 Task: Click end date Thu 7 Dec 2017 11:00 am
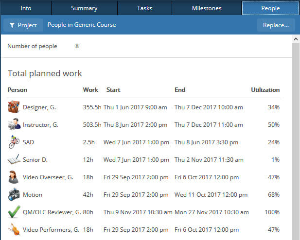tap(209, 125)
